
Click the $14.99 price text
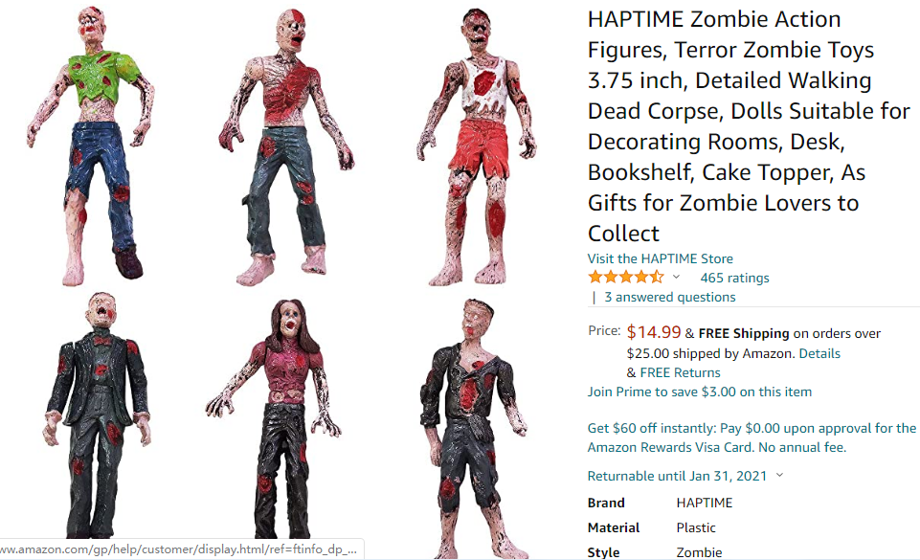[x=654, y=332]
